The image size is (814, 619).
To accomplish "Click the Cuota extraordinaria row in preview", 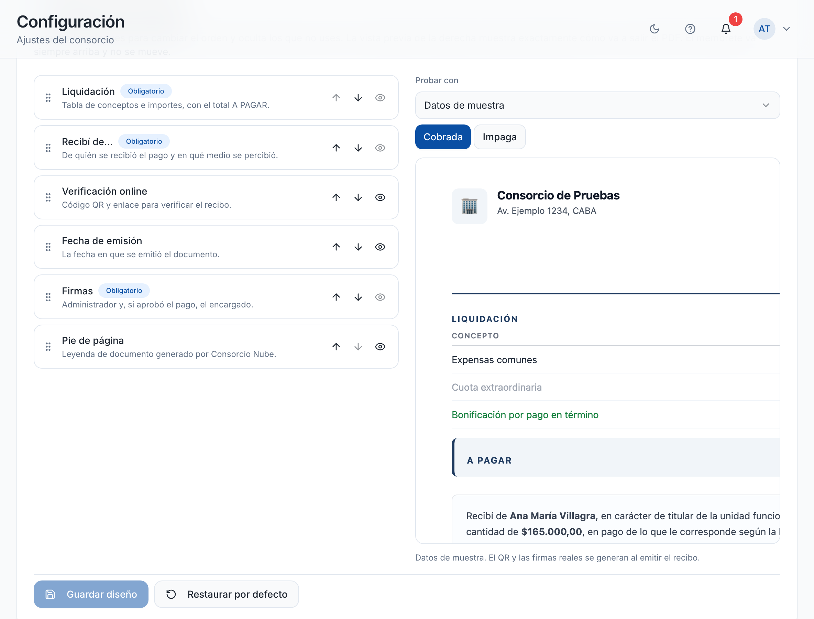I will click(615, 387).
